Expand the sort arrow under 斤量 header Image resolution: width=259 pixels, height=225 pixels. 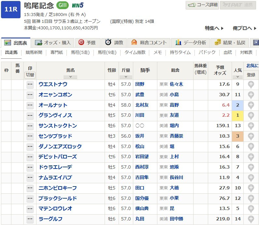click(126, 77)
